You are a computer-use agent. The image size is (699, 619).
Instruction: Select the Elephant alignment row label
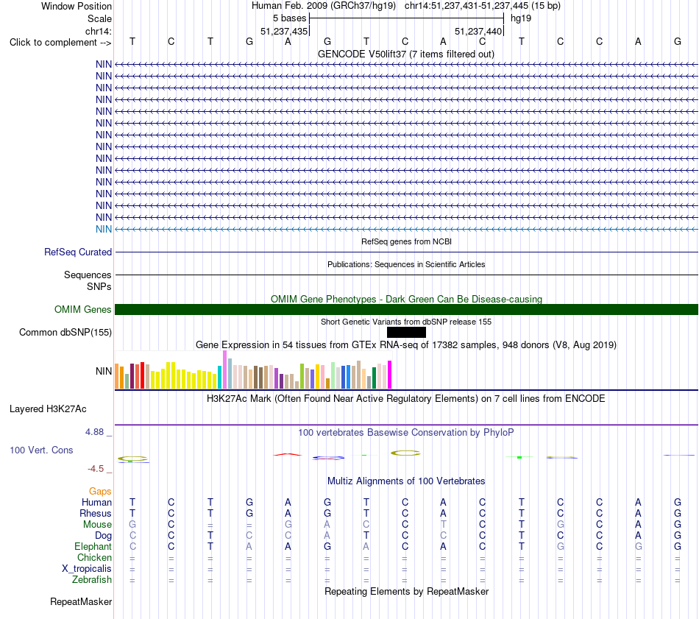click(93, 546)
